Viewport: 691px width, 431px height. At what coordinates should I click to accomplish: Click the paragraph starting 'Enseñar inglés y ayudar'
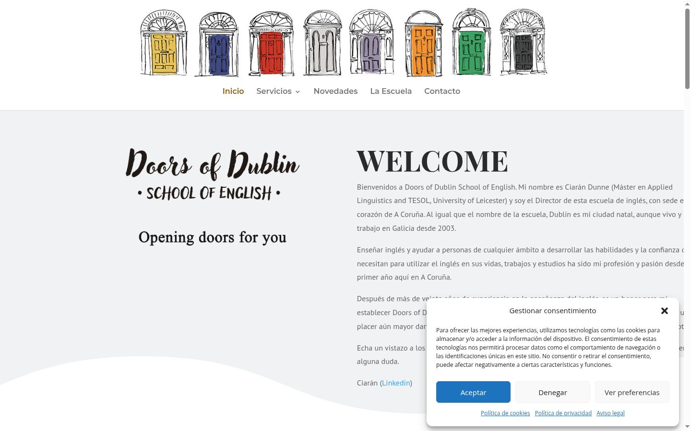click(x=520, y=263)
